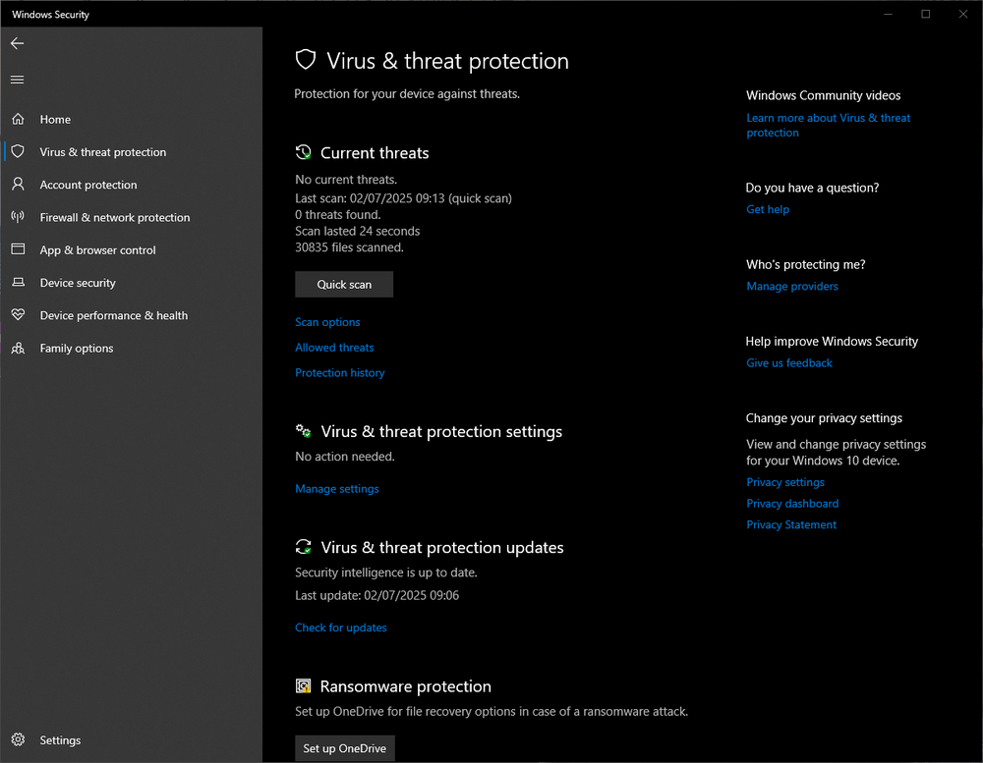View Allowed threats
Viewport: 983px width, 763px height.
click(334, 348)
